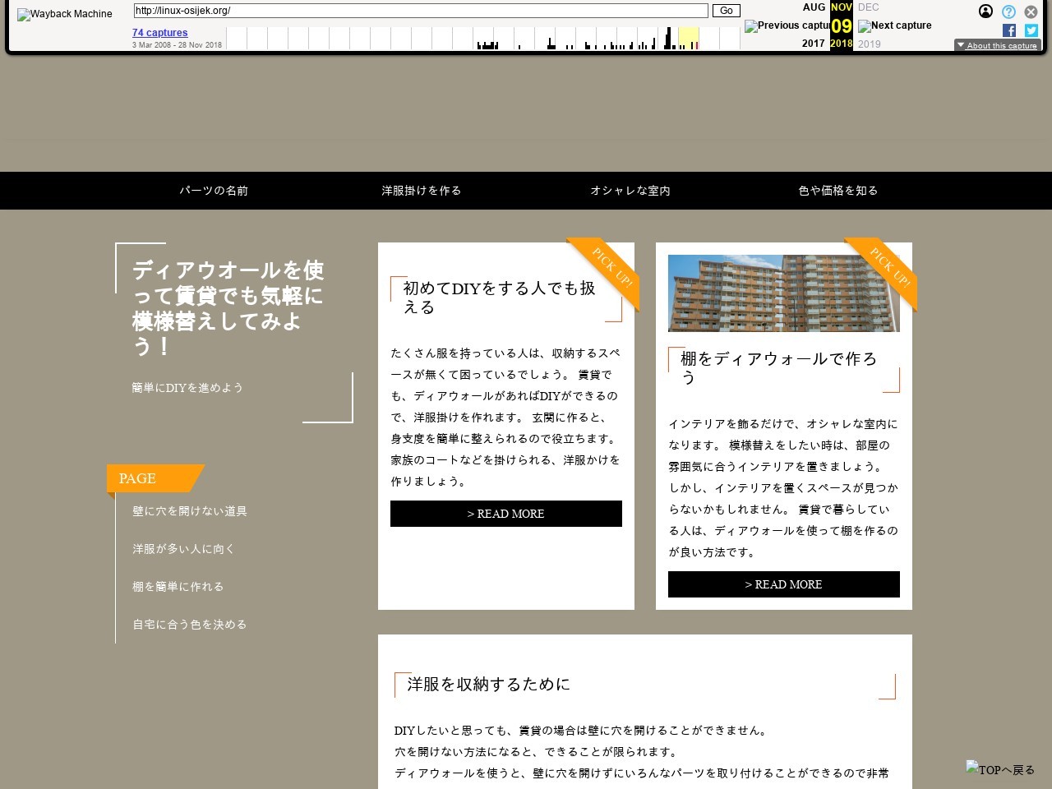
Task: Open the 74 captures link
Action: [159, 33]
